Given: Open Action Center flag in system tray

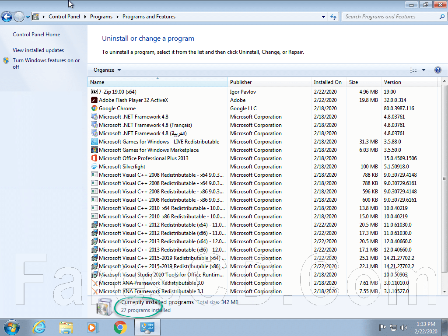Looking at the screenshot, I should (x=382, y=327).
